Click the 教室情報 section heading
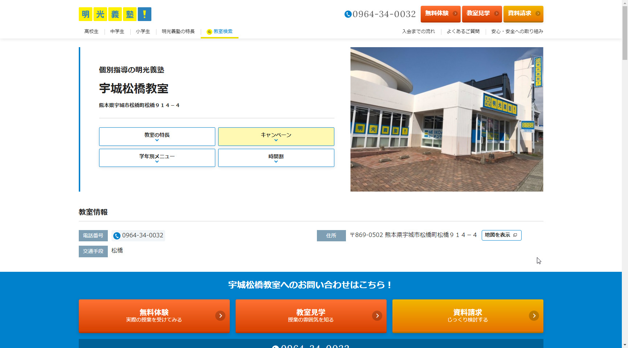 pos(93,212)
